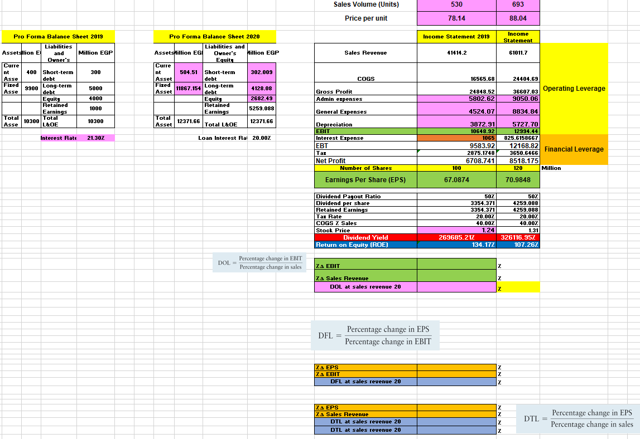Click the empty %Δ EBIT green input cell under DOL
The image size is (640, 439).
coord(457,264)
